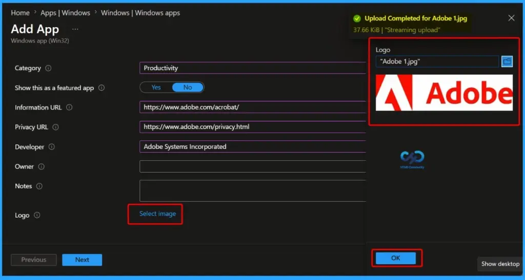Image resolution: width=525 pixels, height=280 pixels.
Task: Show info for featured app setting
Action: point(102,88)
